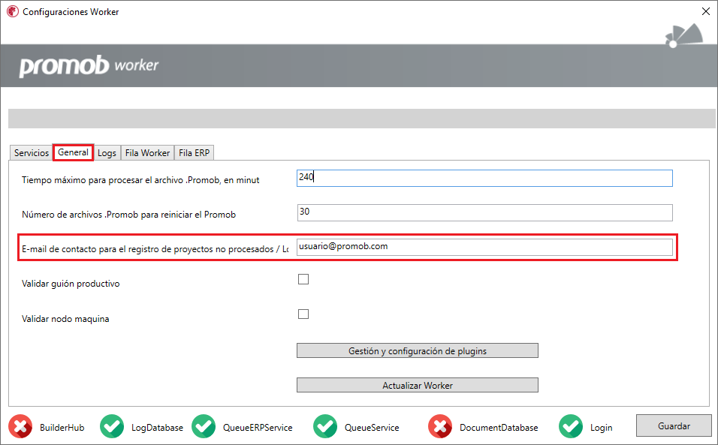This screenshot has height=445, width=718.
Task: Select the General tab
Action: [74, 152]
